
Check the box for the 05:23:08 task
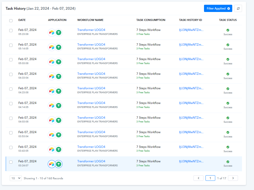click(x=11, y=30)
